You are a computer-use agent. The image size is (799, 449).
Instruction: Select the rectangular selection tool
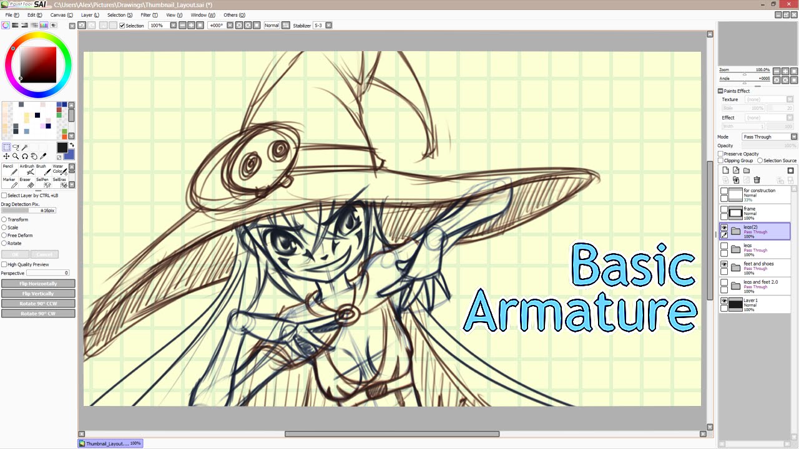coord(6,147)
